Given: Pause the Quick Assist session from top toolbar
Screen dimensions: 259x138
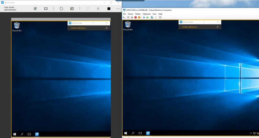Looking at the screenshot, I should click(98, 9).
